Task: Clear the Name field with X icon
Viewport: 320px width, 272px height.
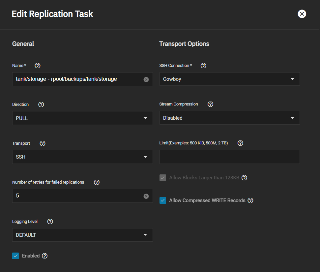Action: (146, 79)
